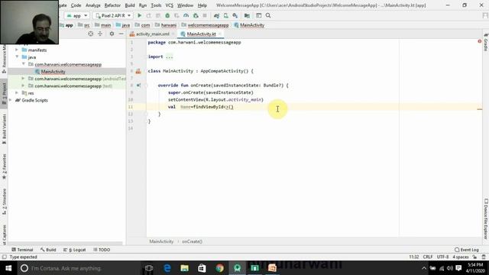Click the override gutter icon on onCreate line
The image size is (489, 275).
(138, 85)
